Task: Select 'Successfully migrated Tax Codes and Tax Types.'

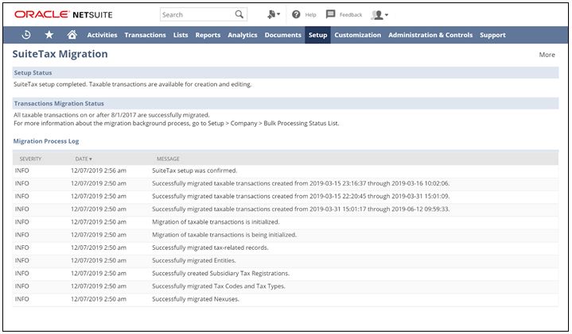Action: point(219,286)
